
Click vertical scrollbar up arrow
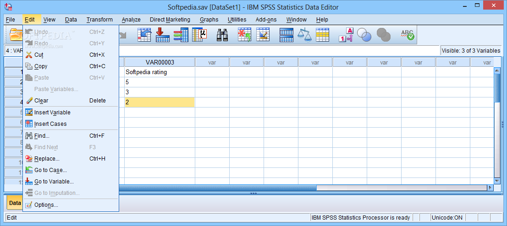pos(497,70)
